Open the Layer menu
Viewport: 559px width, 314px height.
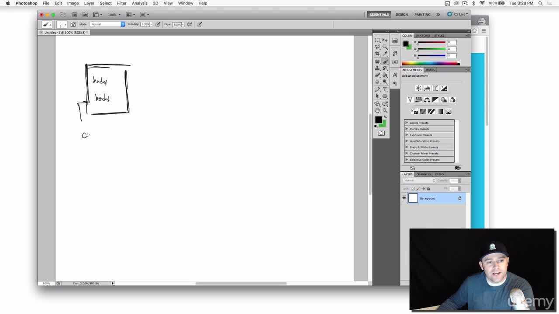pos(89,3)
